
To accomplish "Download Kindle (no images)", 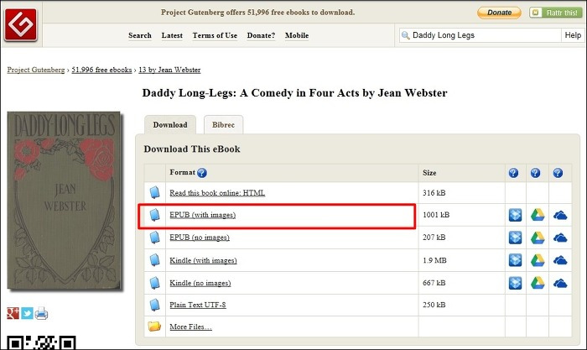I will 200,283.
